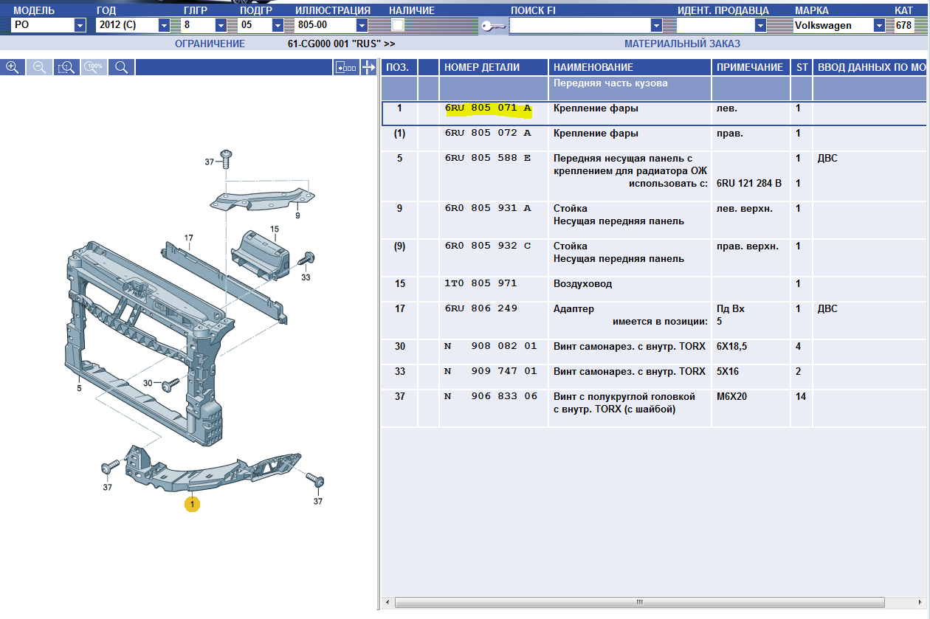Click the panel layout switch icon
Viewport: 930px width, 619px height.
pos(345,67)
